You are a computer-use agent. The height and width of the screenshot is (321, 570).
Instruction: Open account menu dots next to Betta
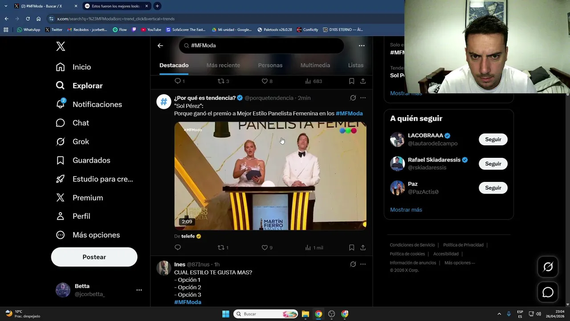139,290
